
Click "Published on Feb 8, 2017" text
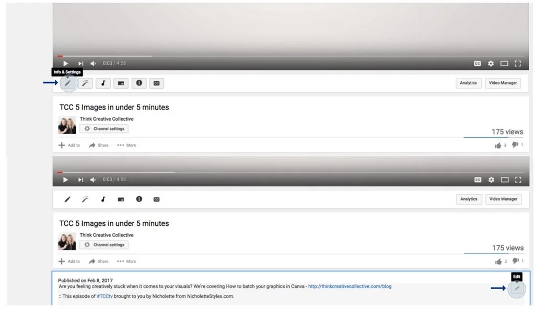point(85,281)
